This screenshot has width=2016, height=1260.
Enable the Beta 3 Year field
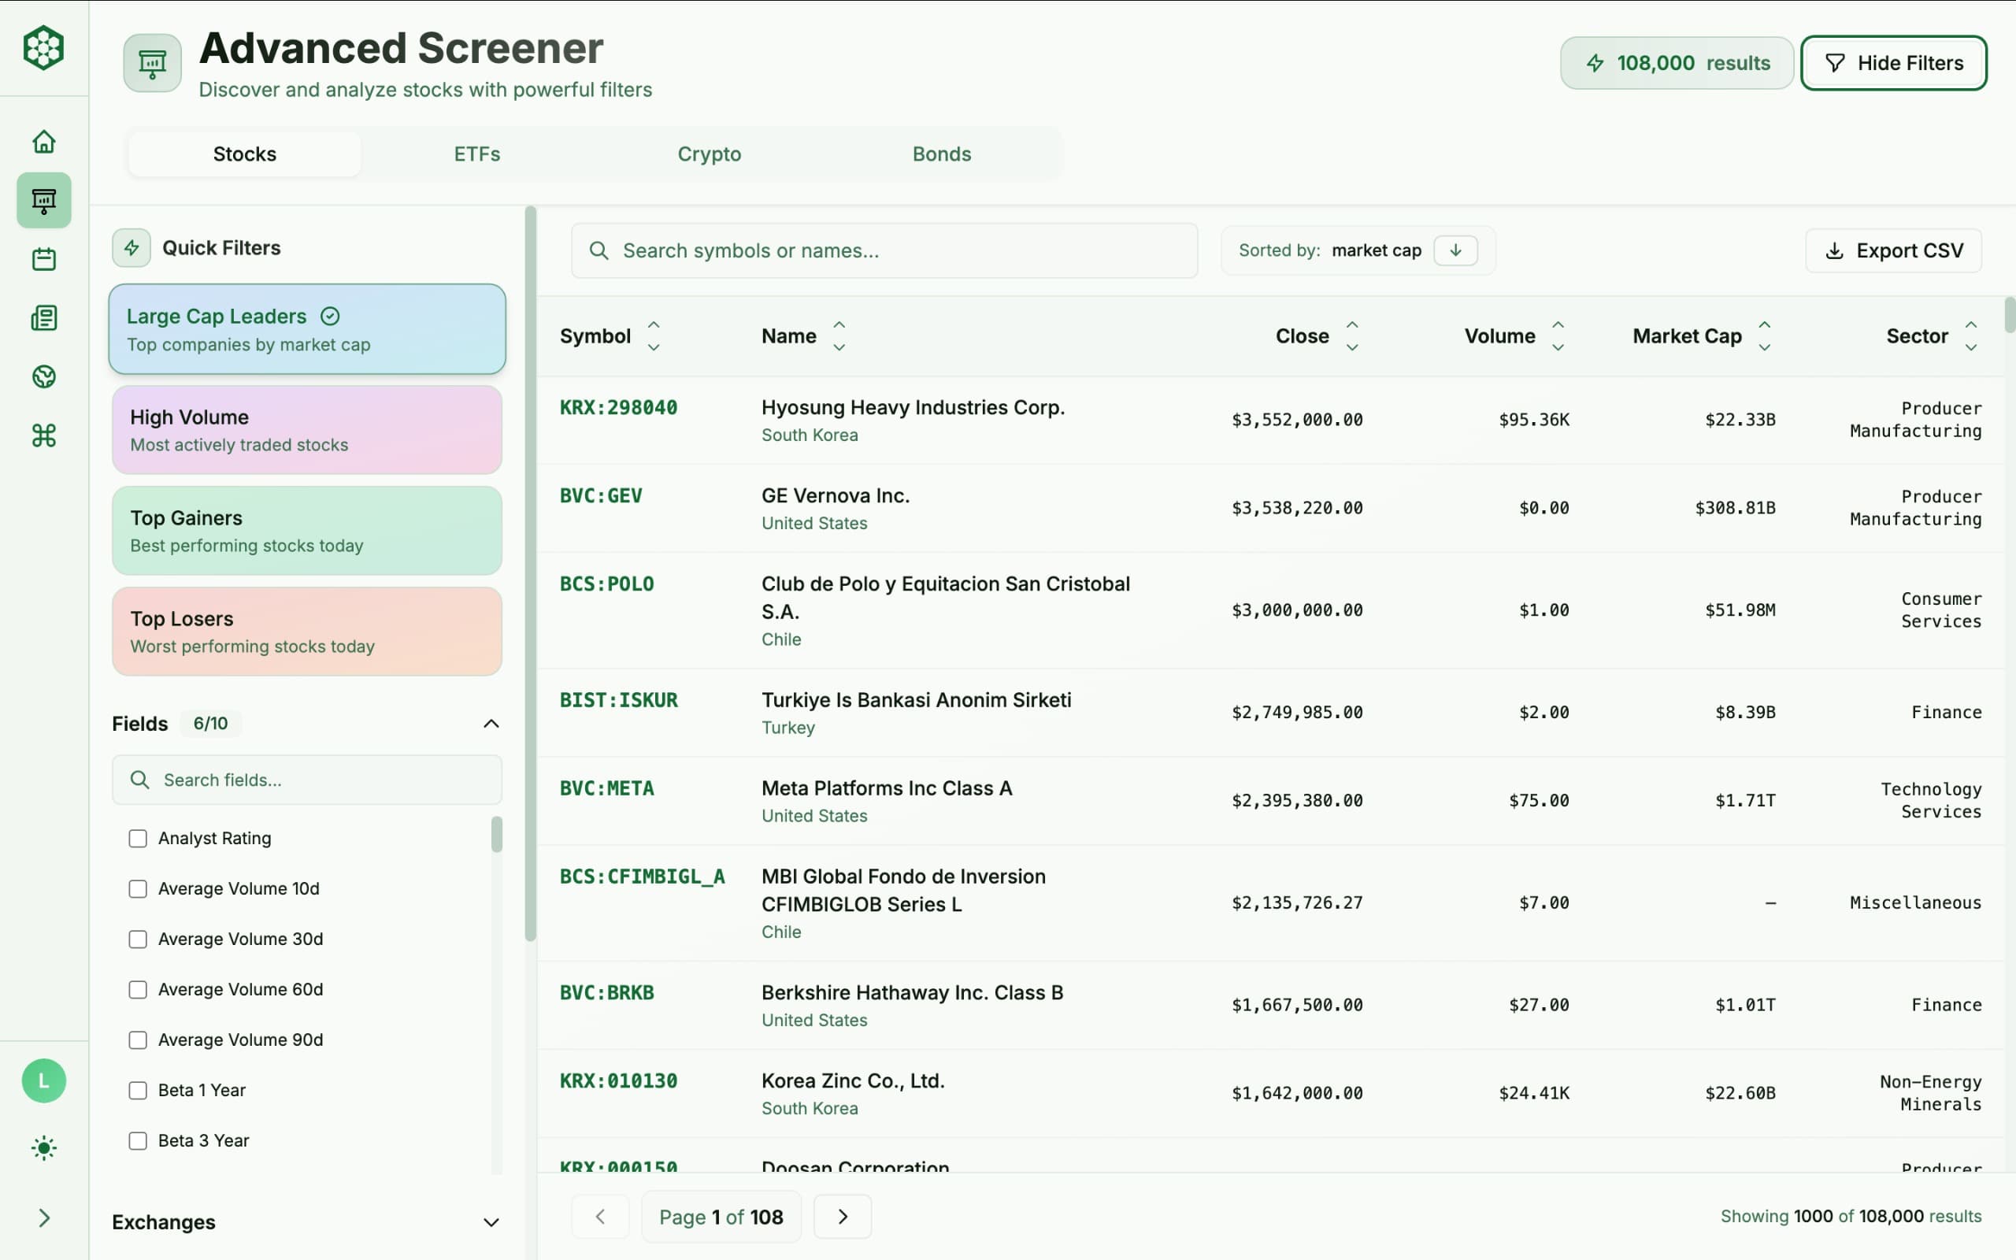coord(138,1141)
